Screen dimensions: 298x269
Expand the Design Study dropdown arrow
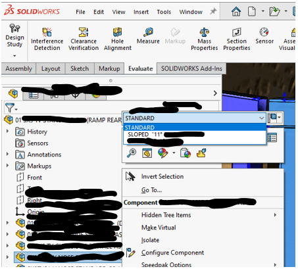[14, 56]
